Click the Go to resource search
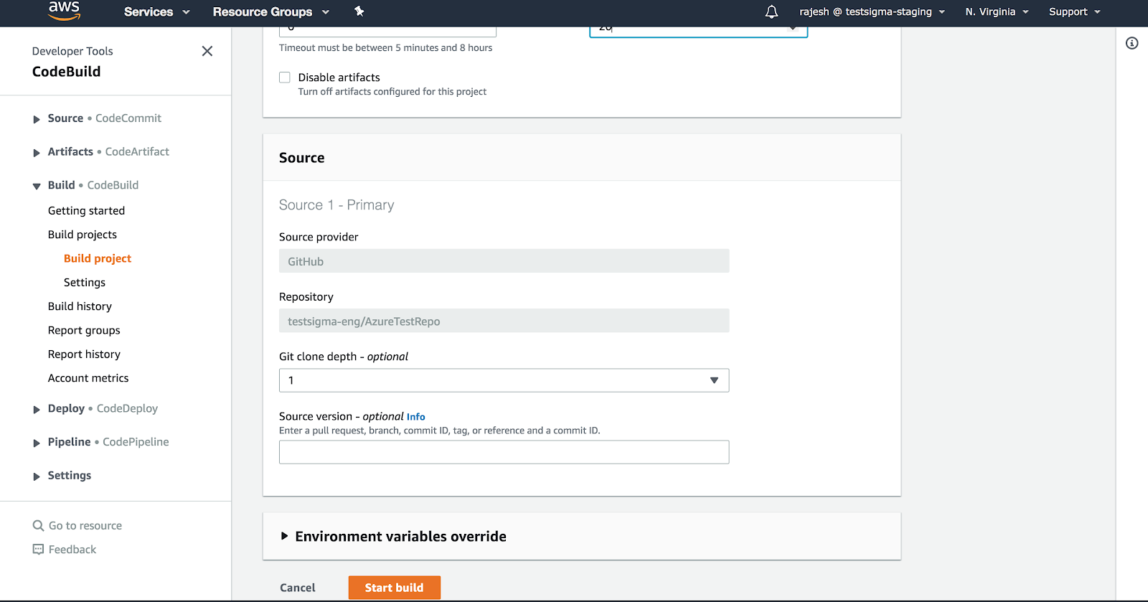1148x602 pixels. (77, 526)
